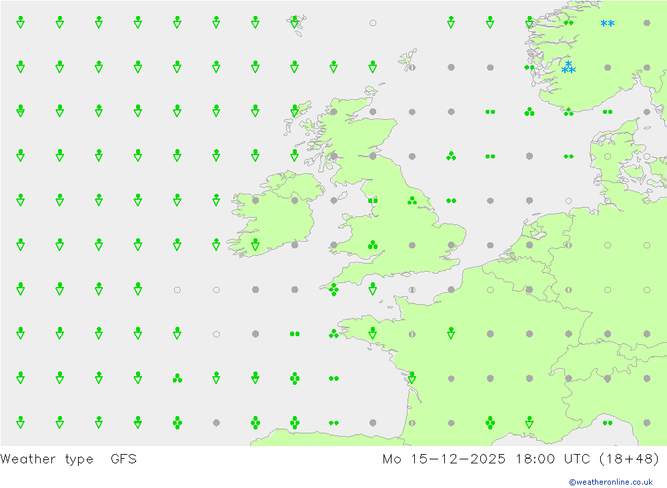Select the three-dot rain symbol over Wales
This screenshot has height=488, width=667.
[x=373, y=244]
